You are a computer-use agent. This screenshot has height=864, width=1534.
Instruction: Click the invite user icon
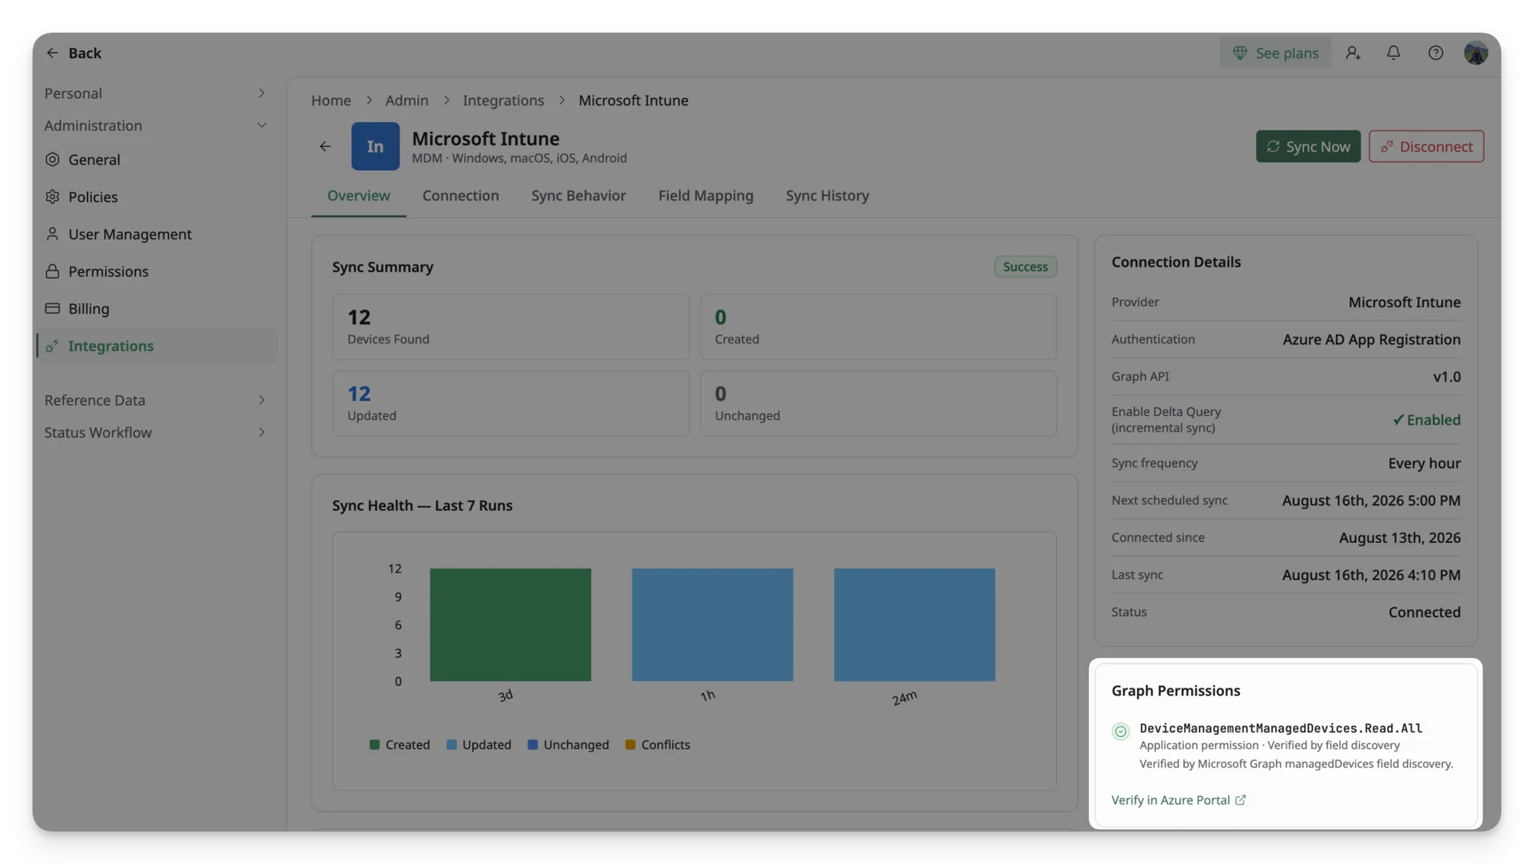click(1353, 53)
